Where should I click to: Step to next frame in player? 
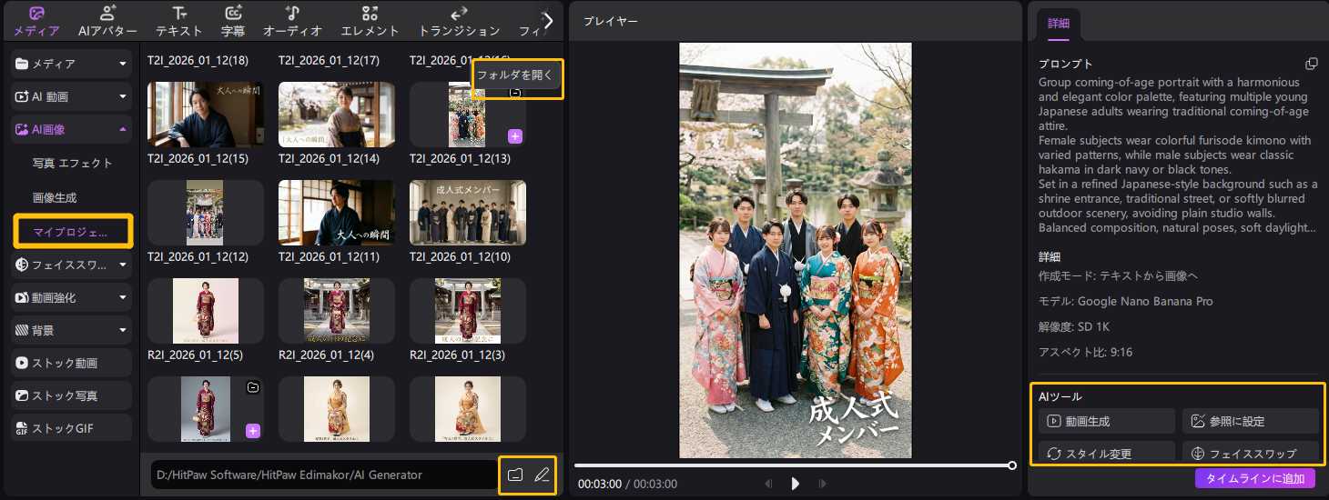[822, 484]
